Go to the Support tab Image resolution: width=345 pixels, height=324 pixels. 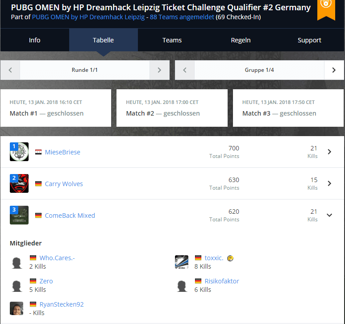coord(309,40)
